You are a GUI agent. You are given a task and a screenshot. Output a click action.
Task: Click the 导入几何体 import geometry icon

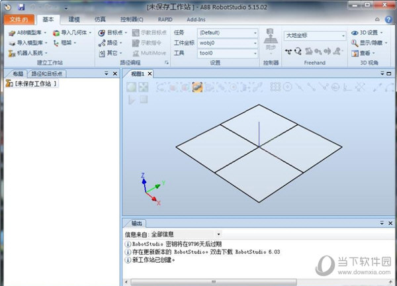click(x=56, y=33)
